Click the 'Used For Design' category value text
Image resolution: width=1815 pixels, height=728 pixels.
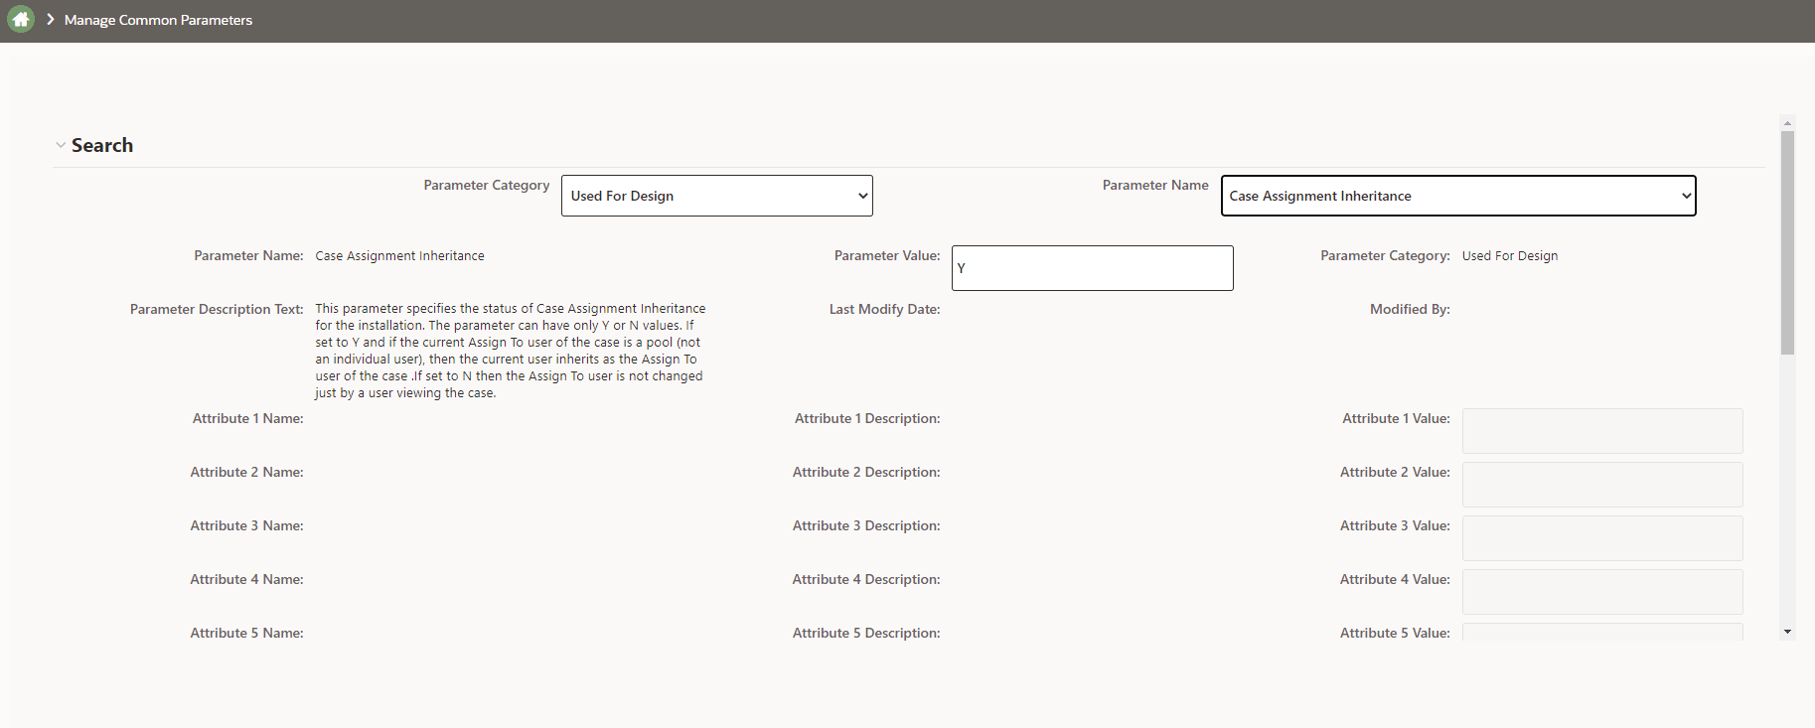pyautogui.click(x=1510, y=256)
